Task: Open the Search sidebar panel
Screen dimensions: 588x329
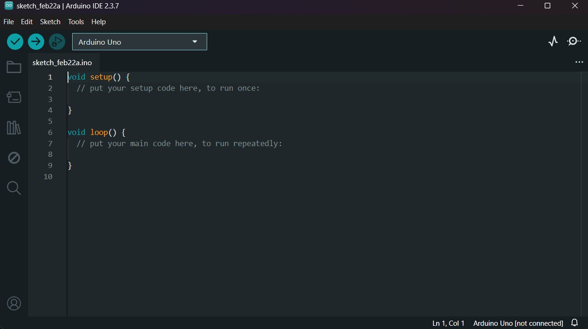Action: click(x=14, y=188)
